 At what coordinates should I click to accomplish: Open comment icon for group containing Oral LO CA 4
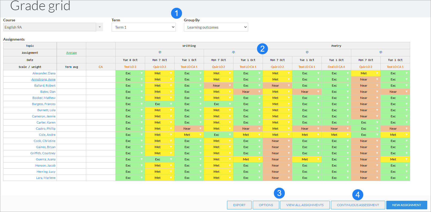[307, 52]
